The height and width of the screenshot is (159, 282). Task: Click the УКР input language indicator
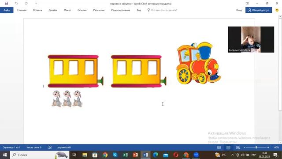coord(254,155)
